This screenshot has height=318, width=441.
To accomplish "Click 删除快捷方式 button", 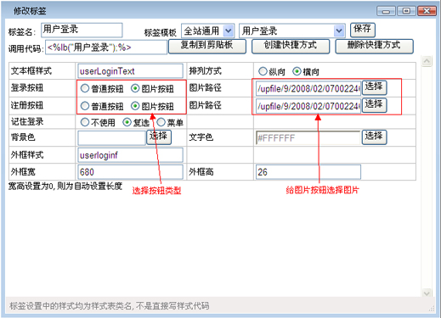I will tap(374, 47).
